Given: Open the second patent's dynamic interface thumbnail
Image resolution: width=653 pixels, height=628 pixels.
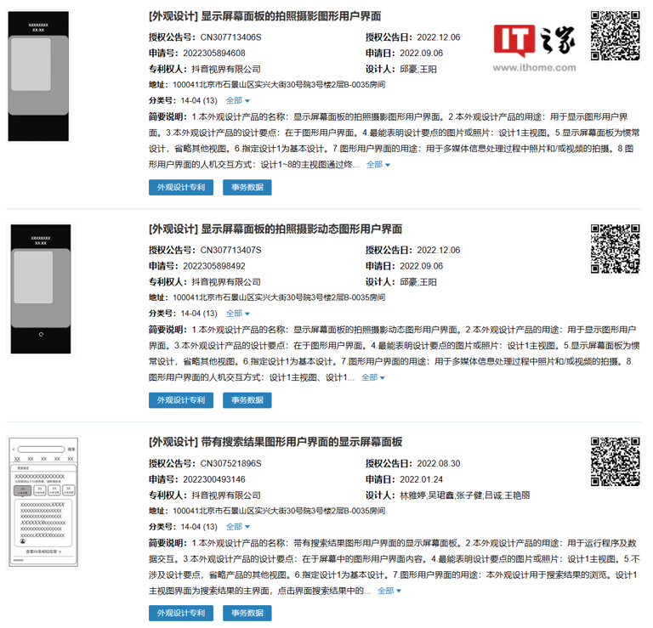Looking at the screenshot, I should click(x=40, y=289).
